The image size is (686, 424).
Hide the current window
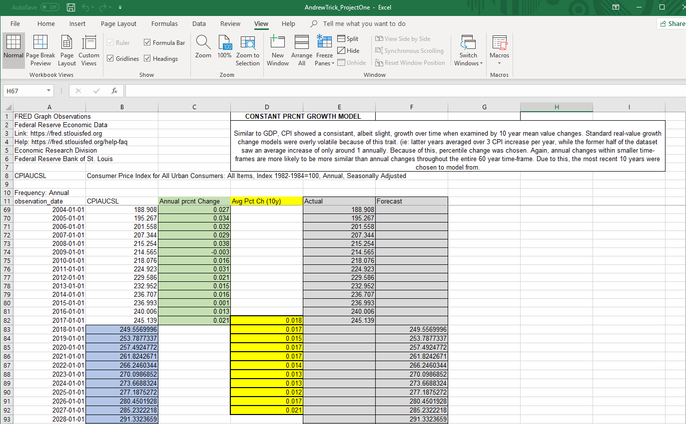coord(348,51)
